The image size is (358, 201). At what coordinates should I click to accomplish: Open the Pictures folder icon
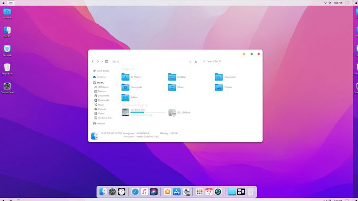click(x=219, y=87)
